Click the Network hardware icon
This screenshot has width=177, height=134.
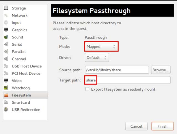[x=6, y=15]
